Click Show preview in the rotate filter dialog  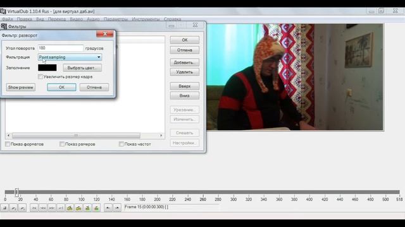[x=21, y=87]
